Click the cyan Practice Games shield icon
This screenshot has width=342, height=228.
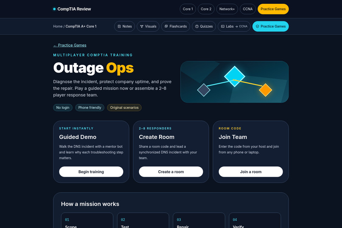click(258, 26)
